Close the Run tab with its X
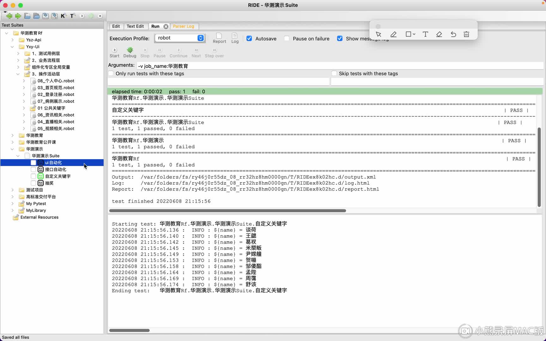This screenshot has width=546, height=341. coord(166,27)
